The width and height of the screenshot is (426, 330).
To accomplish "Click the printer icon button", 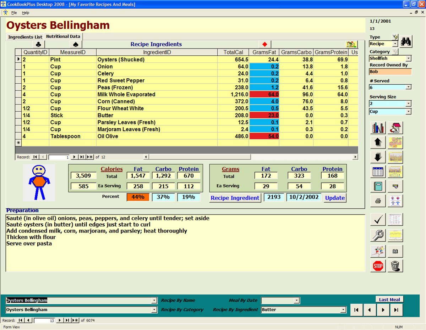I will point(378,201).
